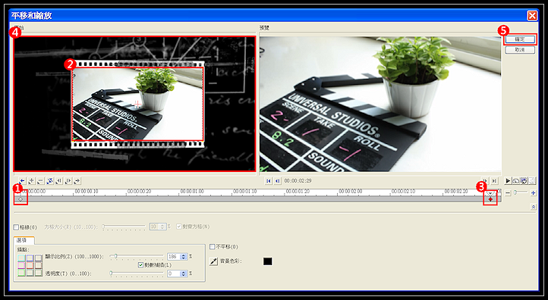Viewport: 548px width, 300px height.
Task: Toggle the 對齊方格(N) snap to grid checkbox
Action: [179, 227]
